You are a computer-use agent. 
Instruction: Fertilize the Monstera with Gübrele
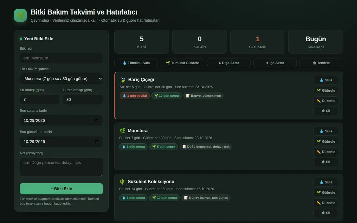click(326, 142)
